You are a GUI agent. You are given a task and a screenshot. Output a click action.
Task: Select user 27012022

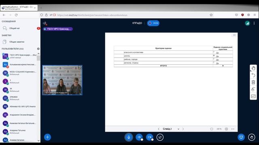[19, 98]
